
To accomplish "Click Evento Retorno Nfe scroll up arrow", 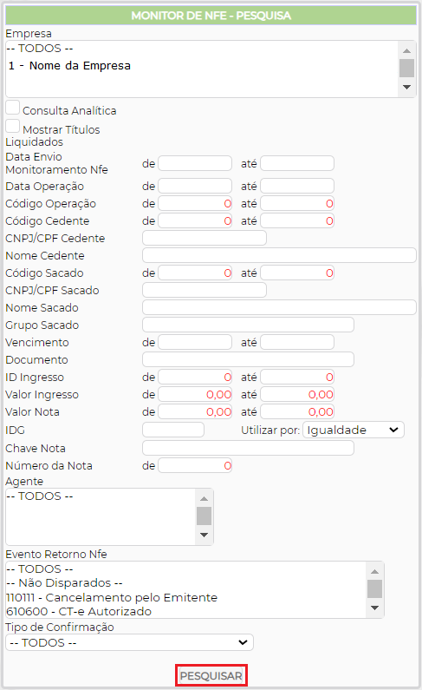I will 374,571.
